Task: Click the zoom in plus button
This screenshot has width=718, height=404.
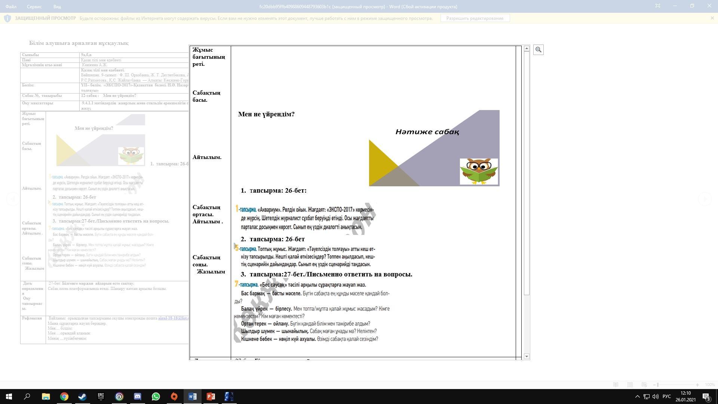Action: click(697, 385)
